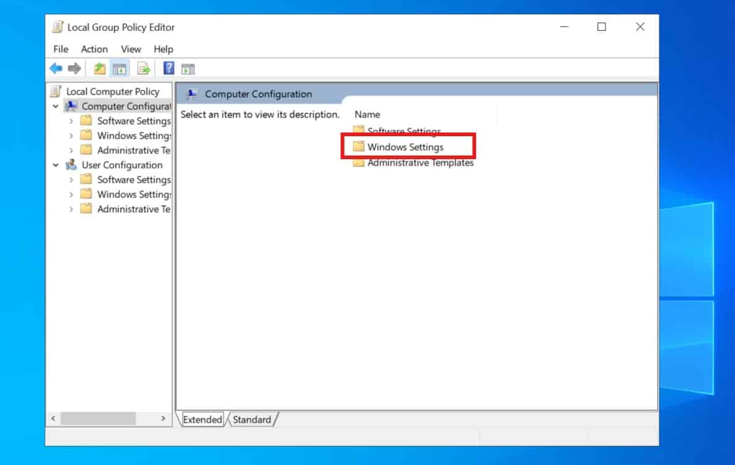Expand Windows Settings under Computer Configuration in tree
This screenshot has width=735, height=465.
click(71, 136)
